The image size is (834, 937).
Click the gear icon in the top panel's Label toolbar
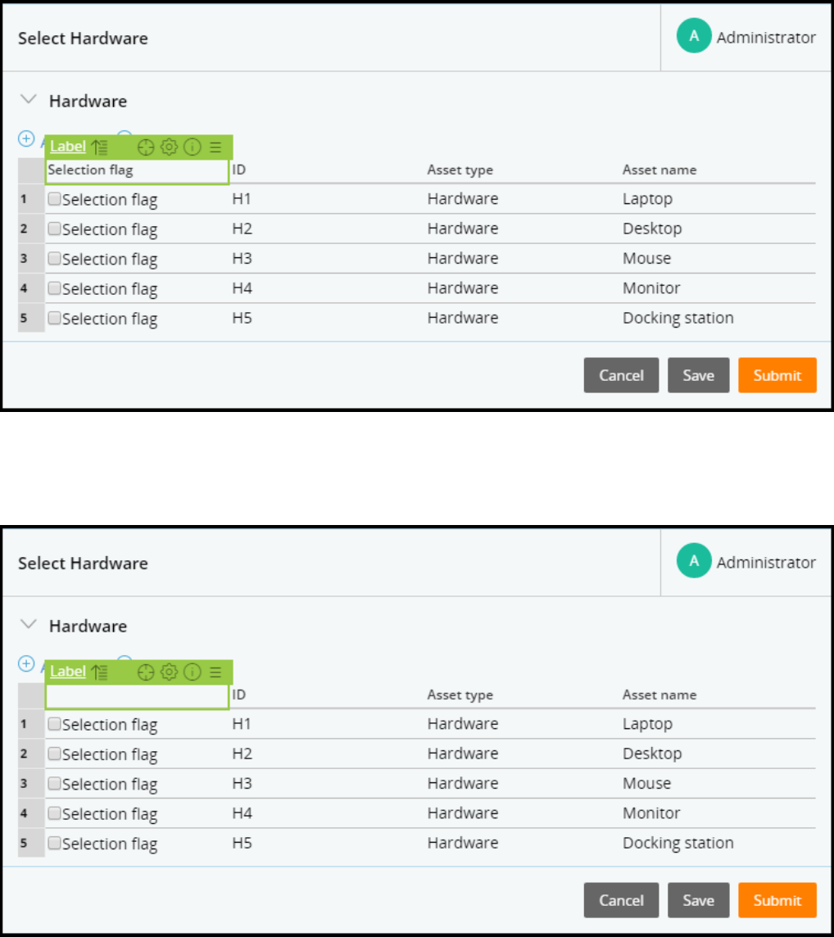169,147
